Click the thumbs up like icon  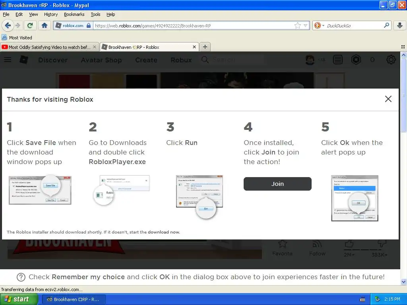point(349,243)
